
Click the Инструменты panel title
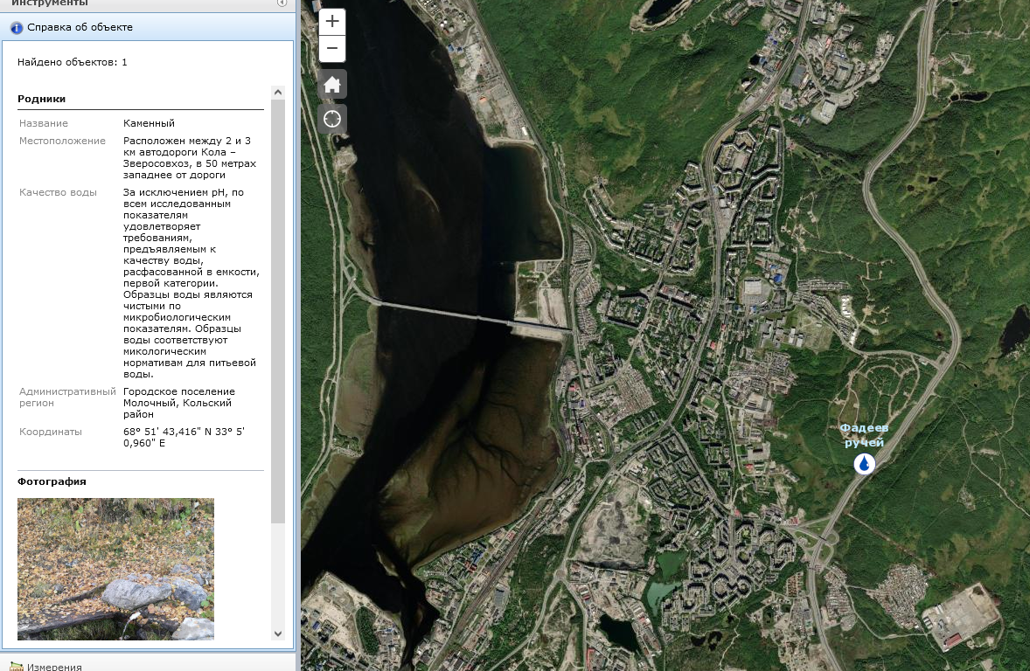point(50,3)
